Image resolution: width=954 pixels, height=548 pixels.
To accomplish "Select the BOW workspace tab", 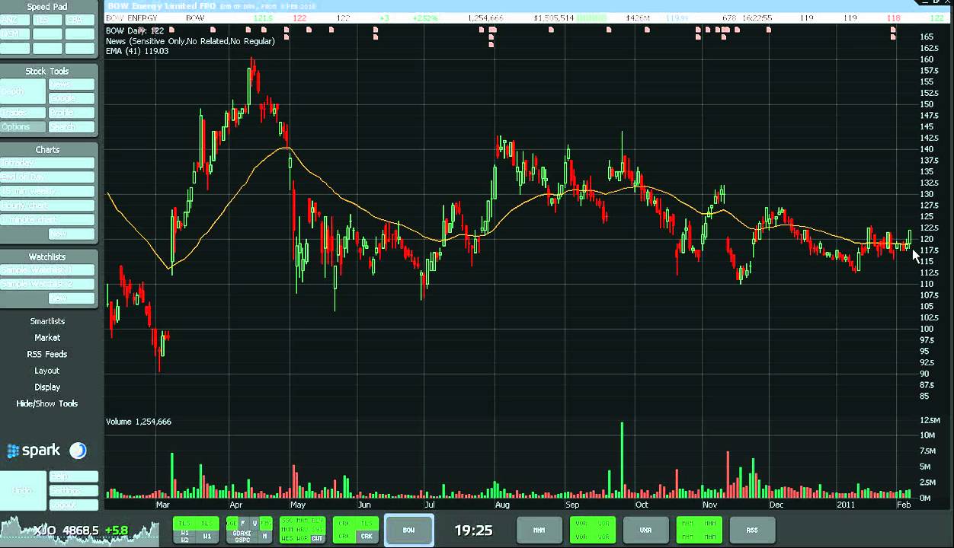I will click(409, 530).
